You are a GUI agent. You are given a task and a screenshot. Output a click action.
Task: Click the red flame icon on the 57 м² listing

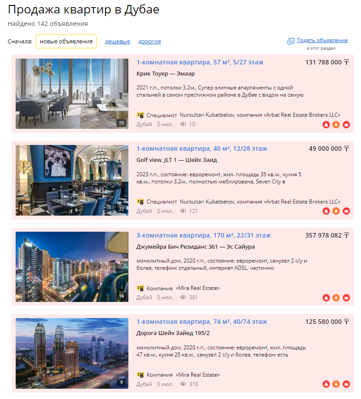tap(326, 124)
